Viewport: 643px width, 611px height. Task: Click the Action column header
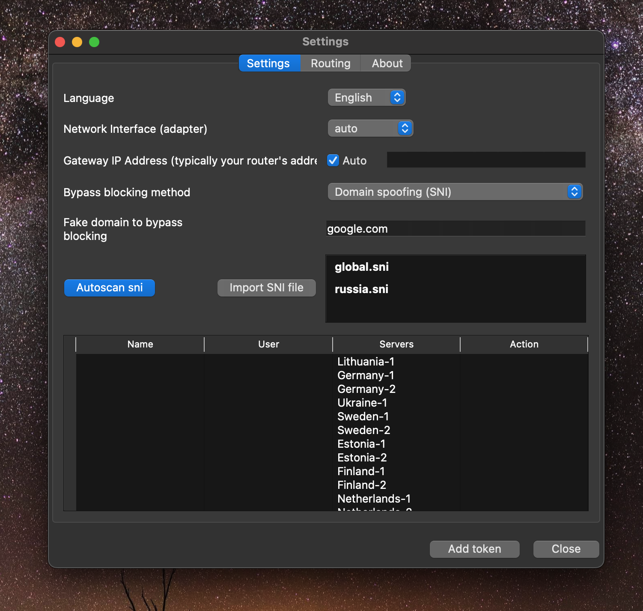pos(524,344)
